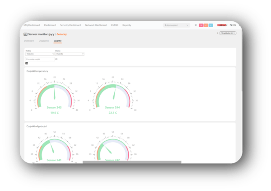The width and height of the screenshot is (271, 191).
Task: Click the pink alert counter badge
Action: 201,25
